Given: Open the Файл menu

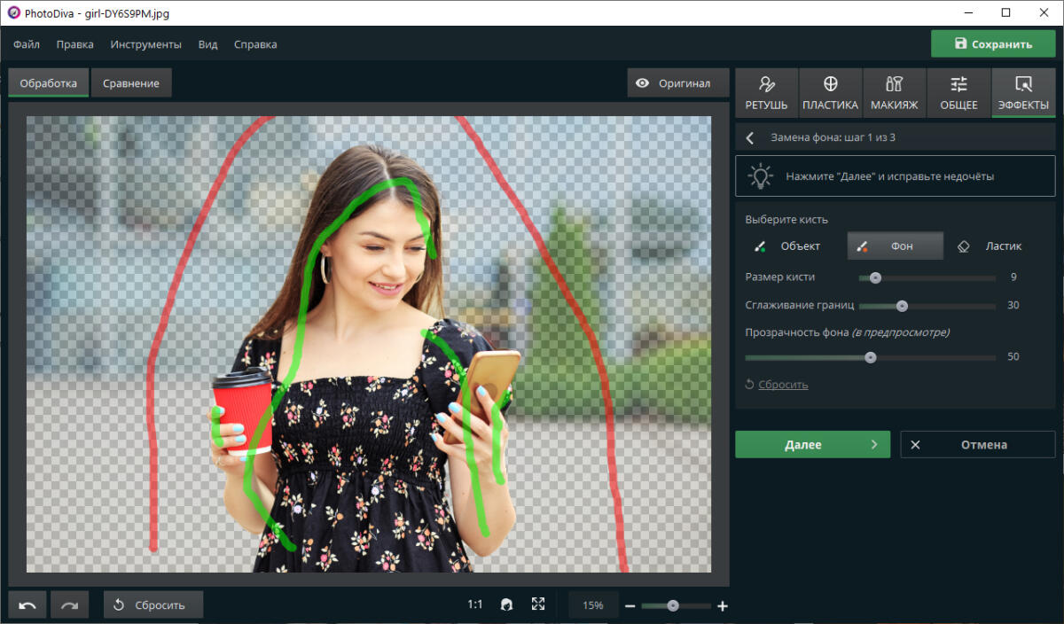Looking at the screenshot, I should pyautogui.click(x=27, y=44).
